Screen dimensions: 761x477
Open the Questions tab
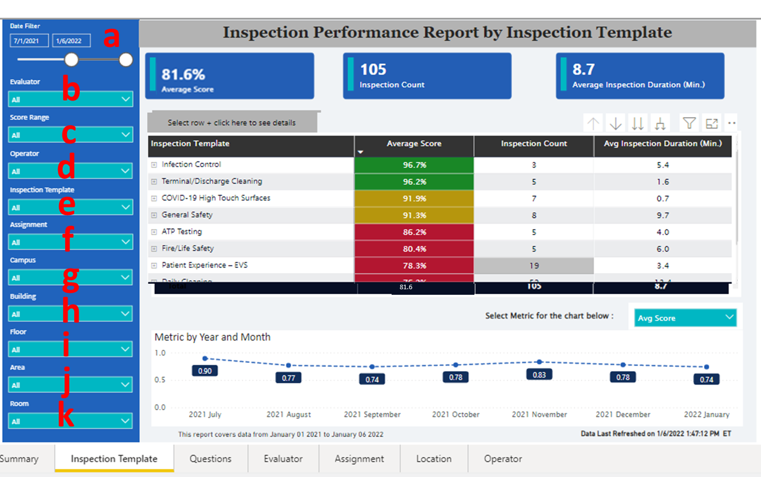(x=210, y=458)
